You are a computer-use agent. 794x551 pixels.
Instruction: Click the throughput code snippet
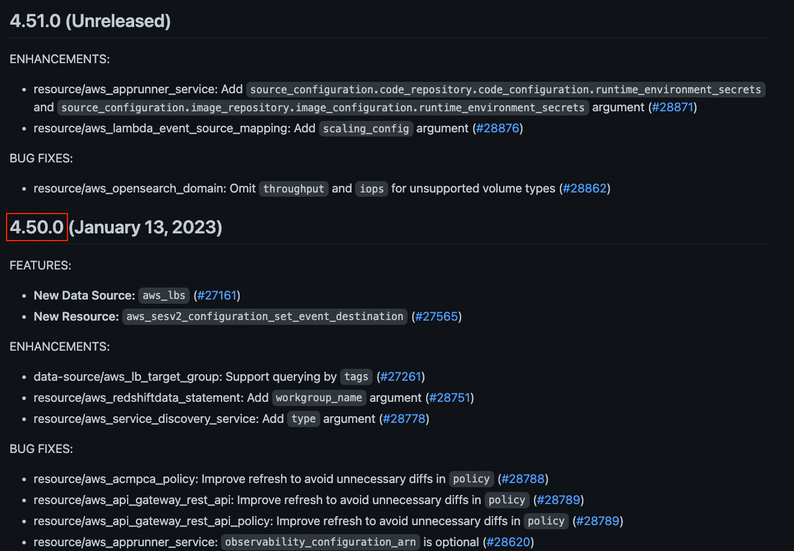294,189
